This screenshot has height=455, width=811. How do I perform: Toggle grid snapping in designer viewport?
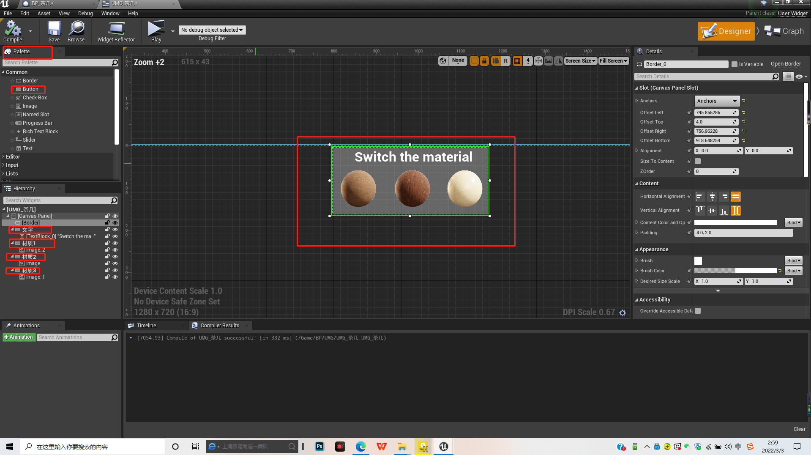coord(517,61)
